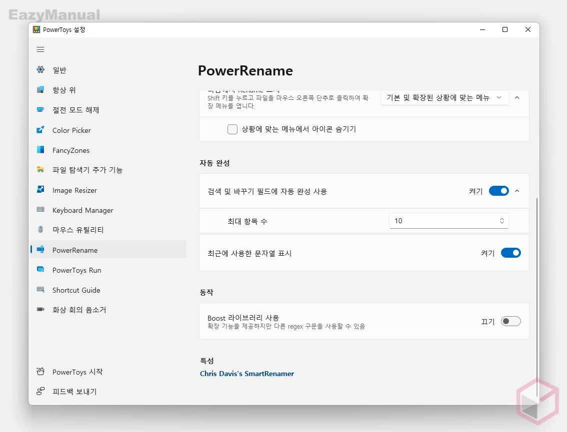Click the PowerToys app icon in title bar
The image size is (567, 432).
[x=36, y=29]
